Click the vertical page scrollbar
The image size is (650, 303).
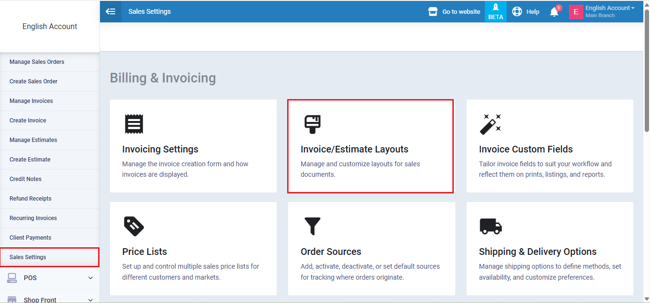pos(646,71)
